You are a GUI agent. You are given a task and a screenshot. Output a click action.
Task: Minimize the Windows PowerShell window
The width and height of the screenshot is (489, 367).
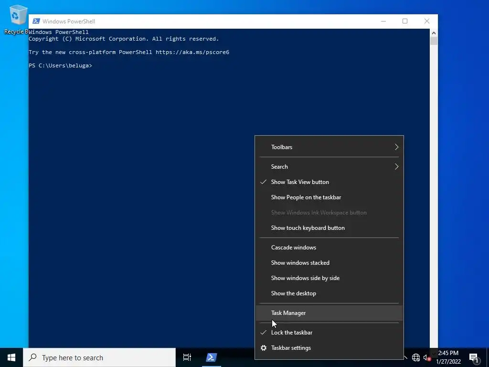383,21
